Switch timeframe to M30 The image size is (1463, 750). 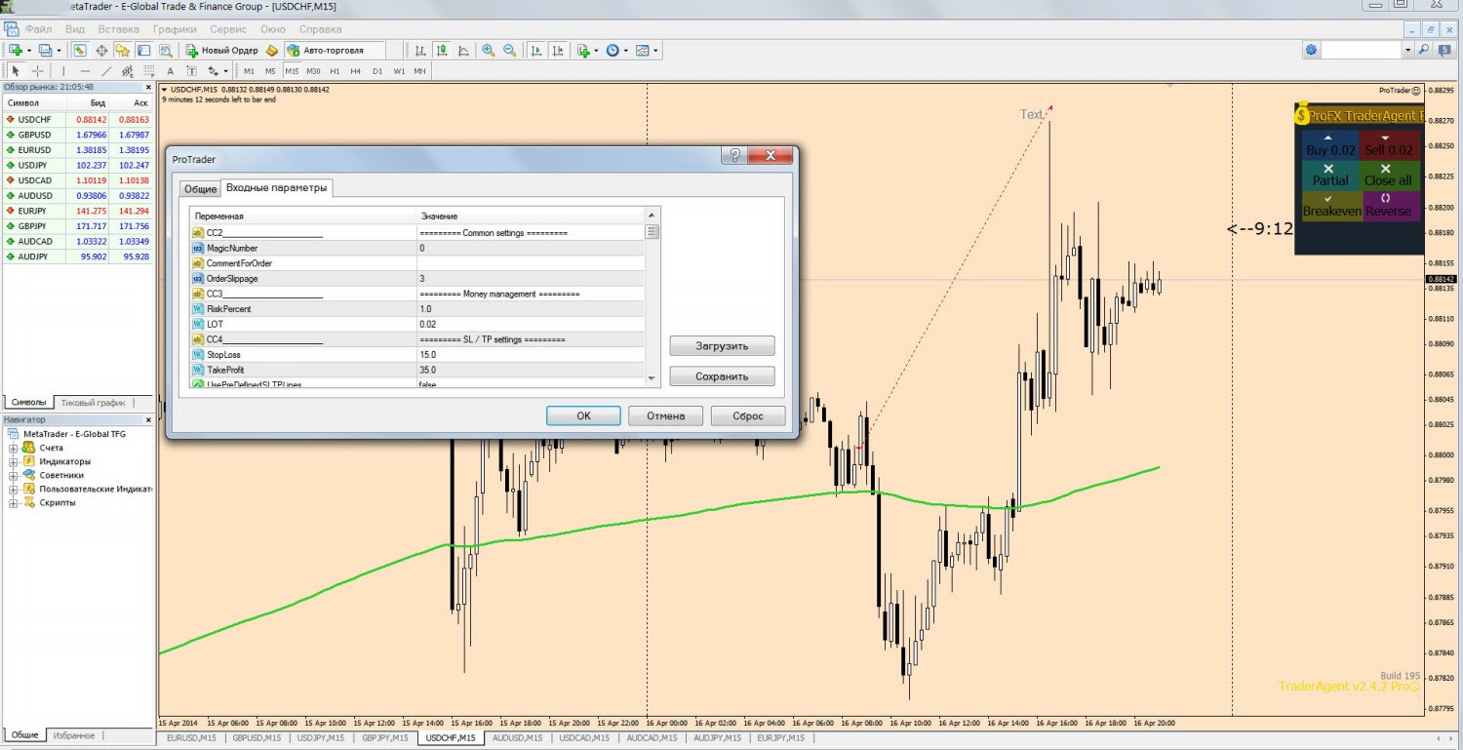point(313,71)
